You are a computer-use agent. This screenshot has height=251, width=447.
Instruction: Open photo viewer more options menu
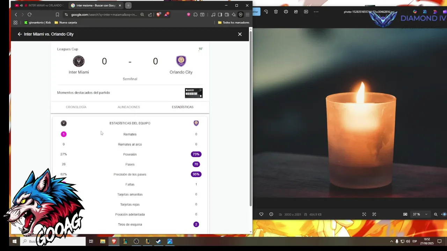[316, 12]
